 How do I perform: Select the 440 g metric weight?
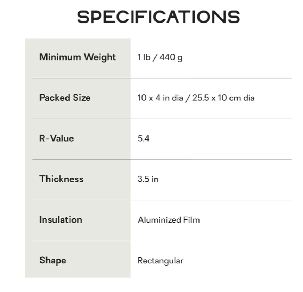tap(171, 57)
